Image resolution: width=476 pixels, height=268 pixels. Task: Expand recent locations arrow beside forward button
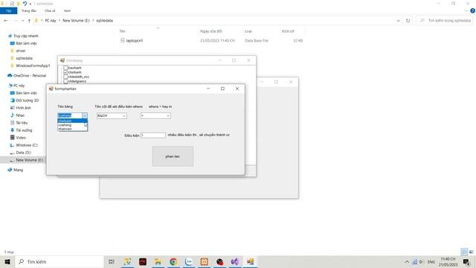click(22, 21)
